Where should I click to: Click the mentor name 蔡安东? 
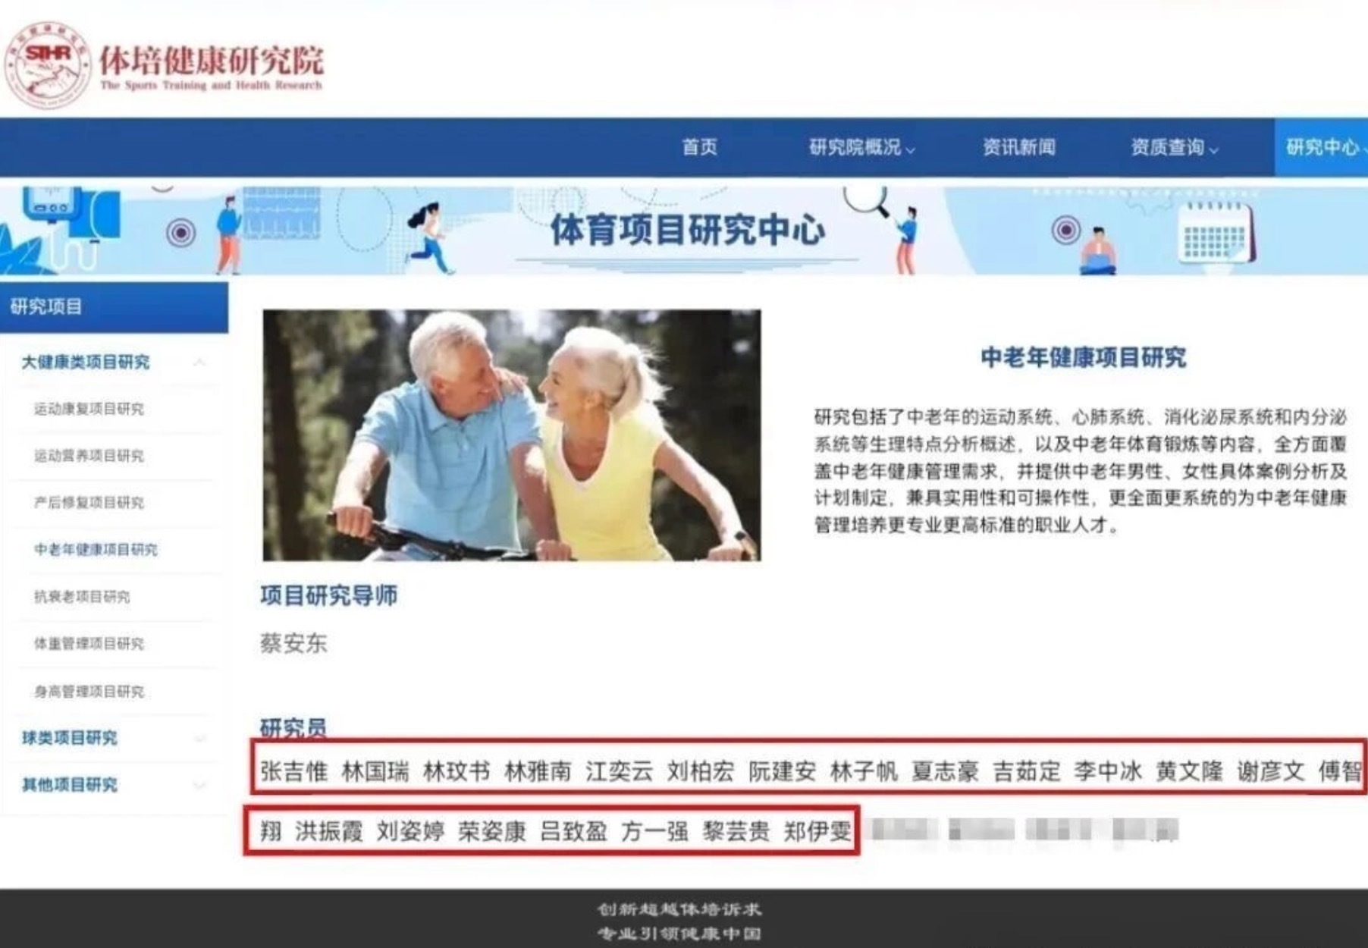pyautogui.click(x=293, y=644)
